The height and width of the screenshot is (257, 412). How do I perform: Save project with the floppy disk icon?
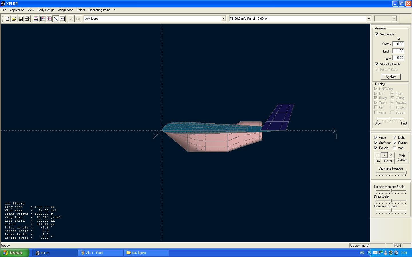(x=21, y=19)
